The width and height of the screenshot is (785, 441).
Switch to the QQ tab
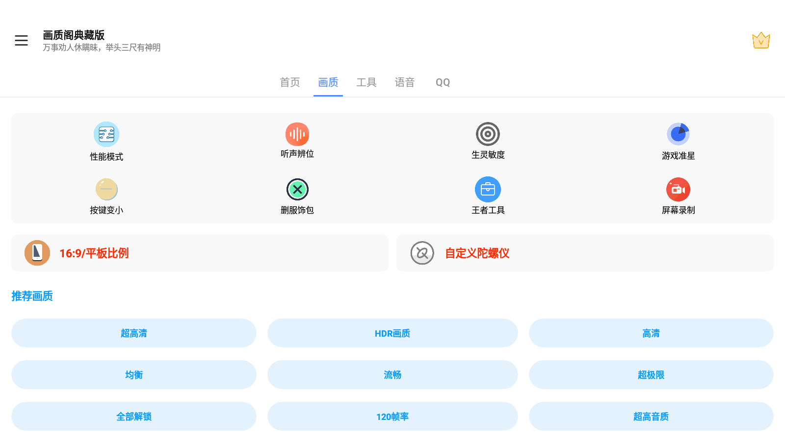pyautogui.click(x=443, y=82)
